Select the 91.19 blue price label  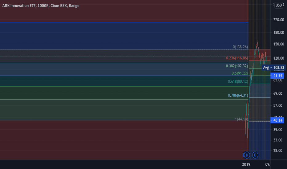(277, 76)
